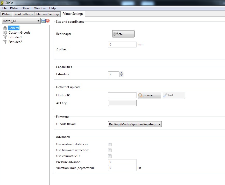Click the Pressure advance input field

pos(122,162)
